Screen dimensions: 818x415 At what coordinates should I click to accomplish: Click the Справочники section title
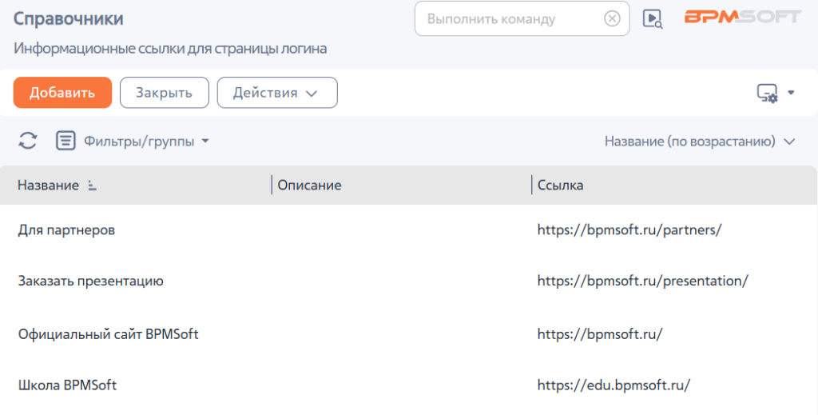(x=69, y=19)
